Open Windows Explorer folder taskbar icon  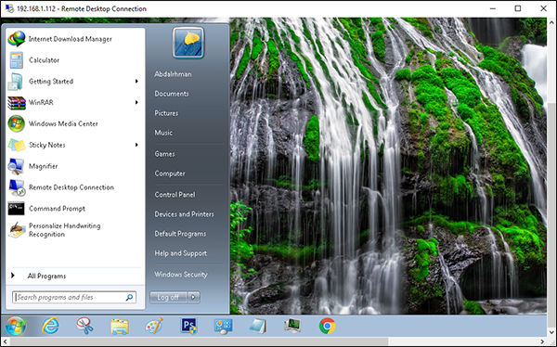click(120, 327)
